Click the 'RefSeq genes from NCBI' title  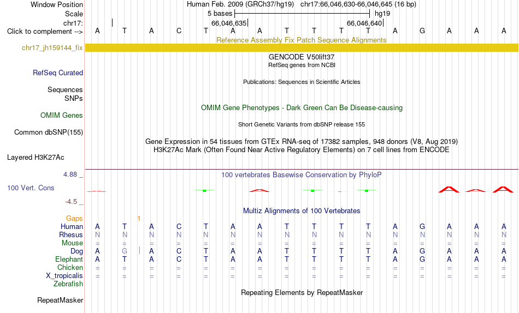(302, 65)
